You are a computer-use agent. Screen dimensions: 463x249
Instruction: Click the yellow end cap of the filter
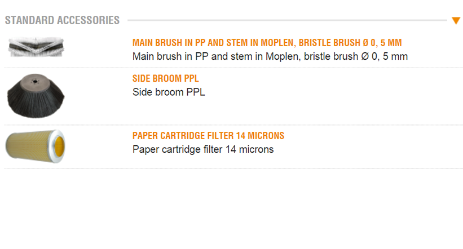tap(59, 145)
